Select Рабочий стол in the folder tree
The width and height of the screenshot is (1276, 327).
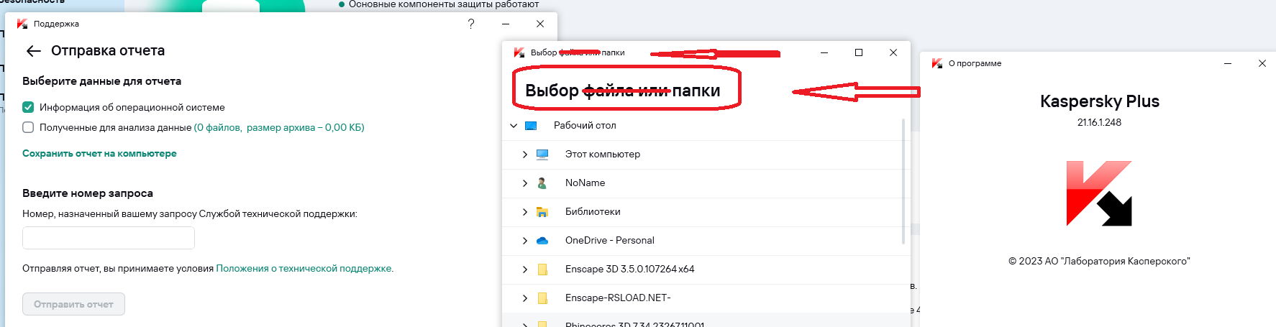click(x=585, y=126)
